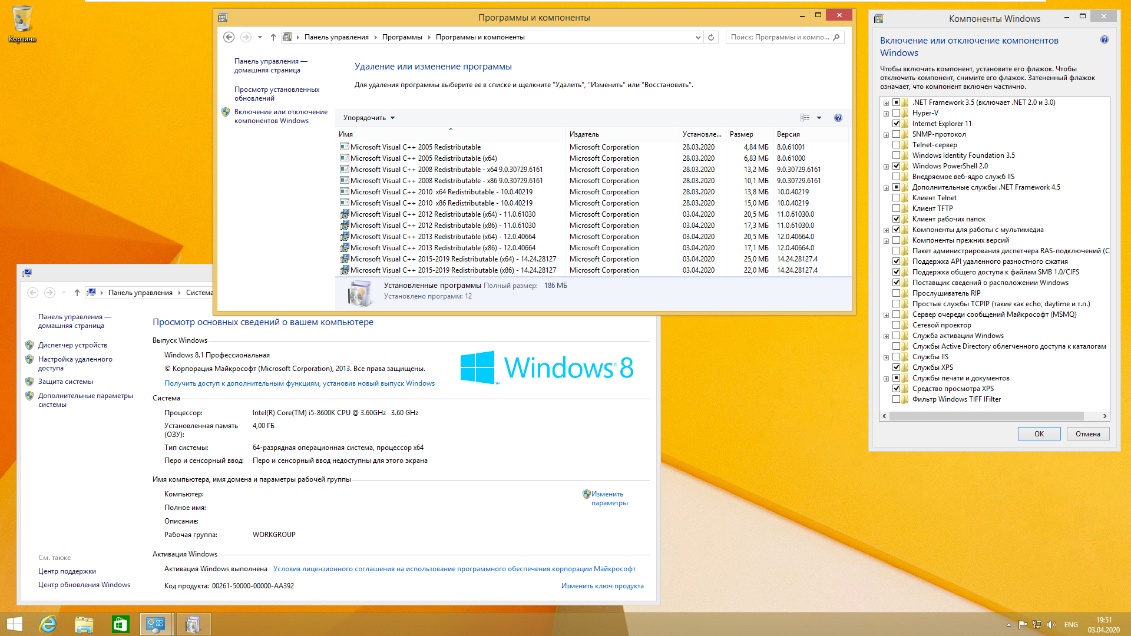
Task: Click Отмена in Windows Features dialog
Action: (1087, 434)
